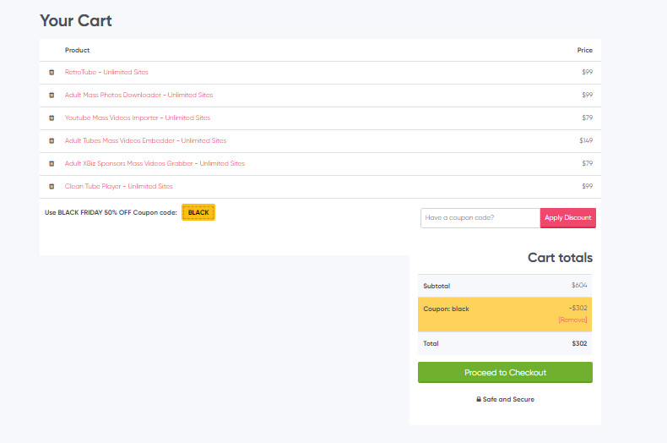This screenshot has height=443, width=667.
Task: Focus the 'Have a coupon code?' field
Action: 480,217
